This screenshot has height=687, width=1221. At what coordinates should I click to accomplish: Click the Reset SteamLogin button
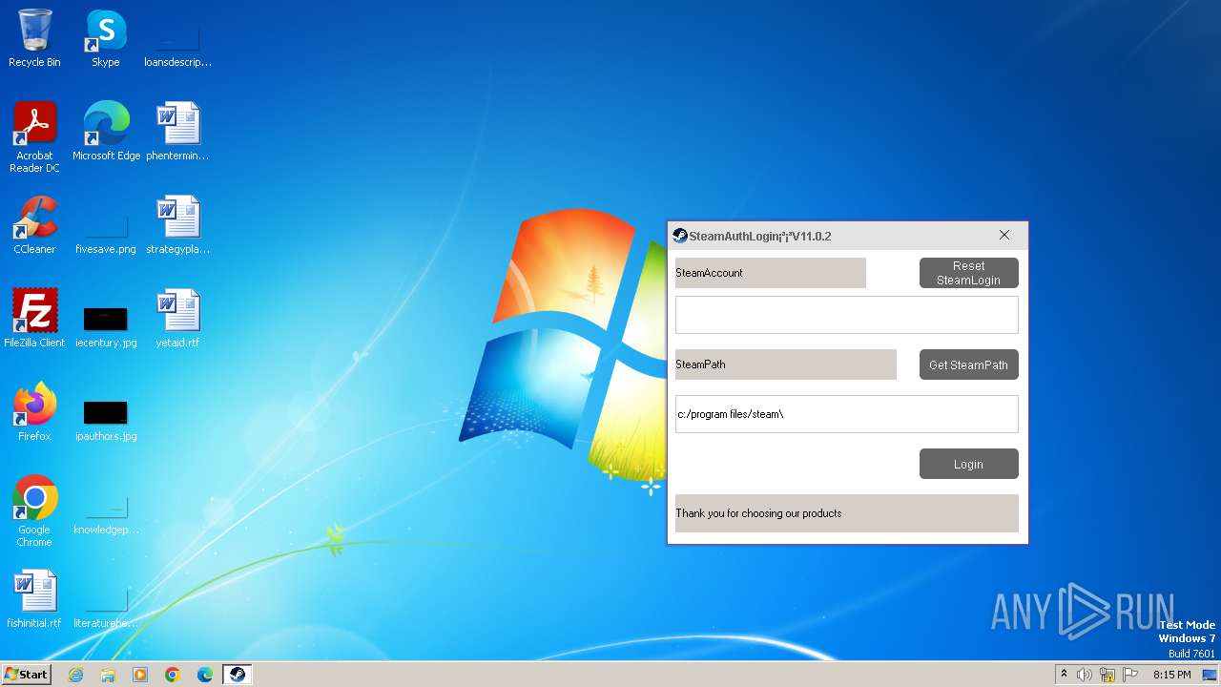(968, 273)
